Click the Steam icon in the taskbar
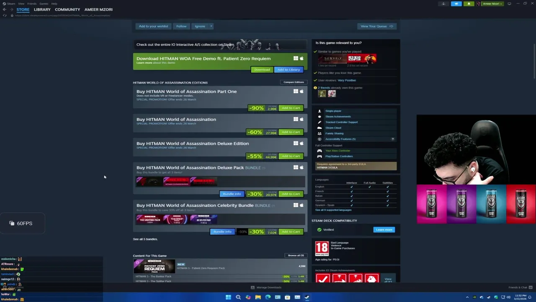This screenshot has width=536, height=302. [307, 297]
